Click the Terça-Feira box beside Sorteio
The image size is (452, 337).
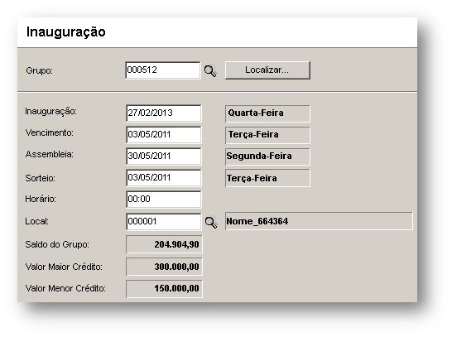click(x=267, y=178)
